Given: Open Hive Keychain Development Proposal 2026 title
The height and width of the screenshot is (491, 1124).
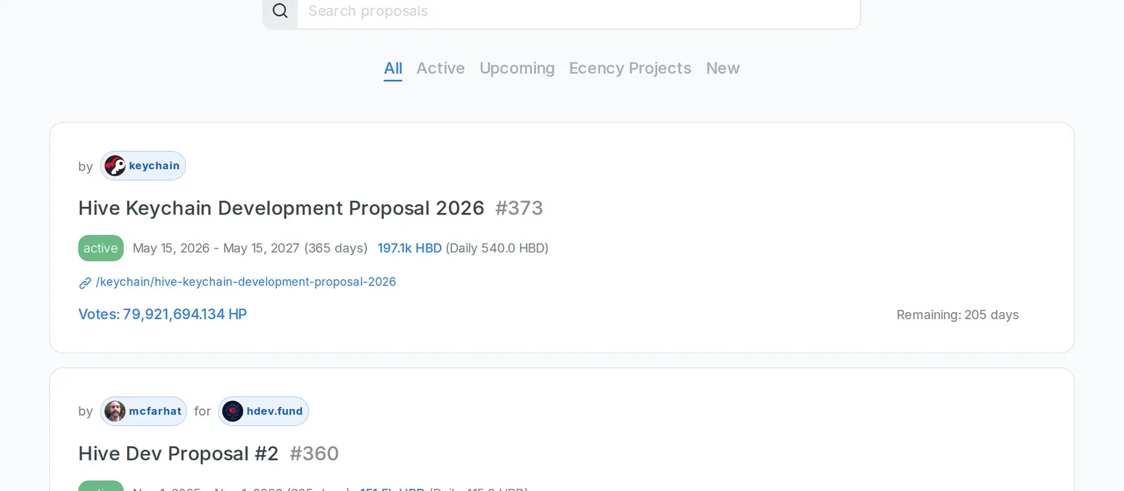Looking at the screenshot, I should coord(281,208).
